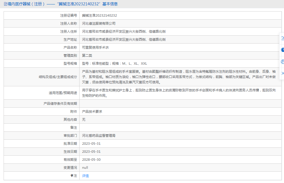Image resolution: width=284 pixels, height=183 pixels.
Task: Click the 注册人名称 row label
Action: click(x=69, y=23)
